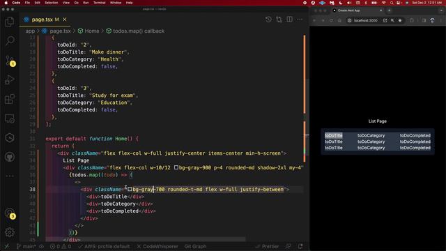This screenshot has width=446, height=251.
Task: Open the File menu
Action: pos(27,3)
